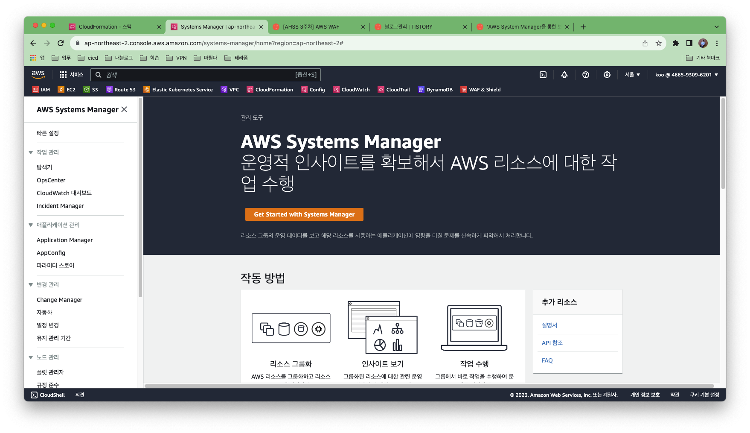Open CloudFormation service shortcut
This screenshot has height=433, width=750.
tap(270, 90)
